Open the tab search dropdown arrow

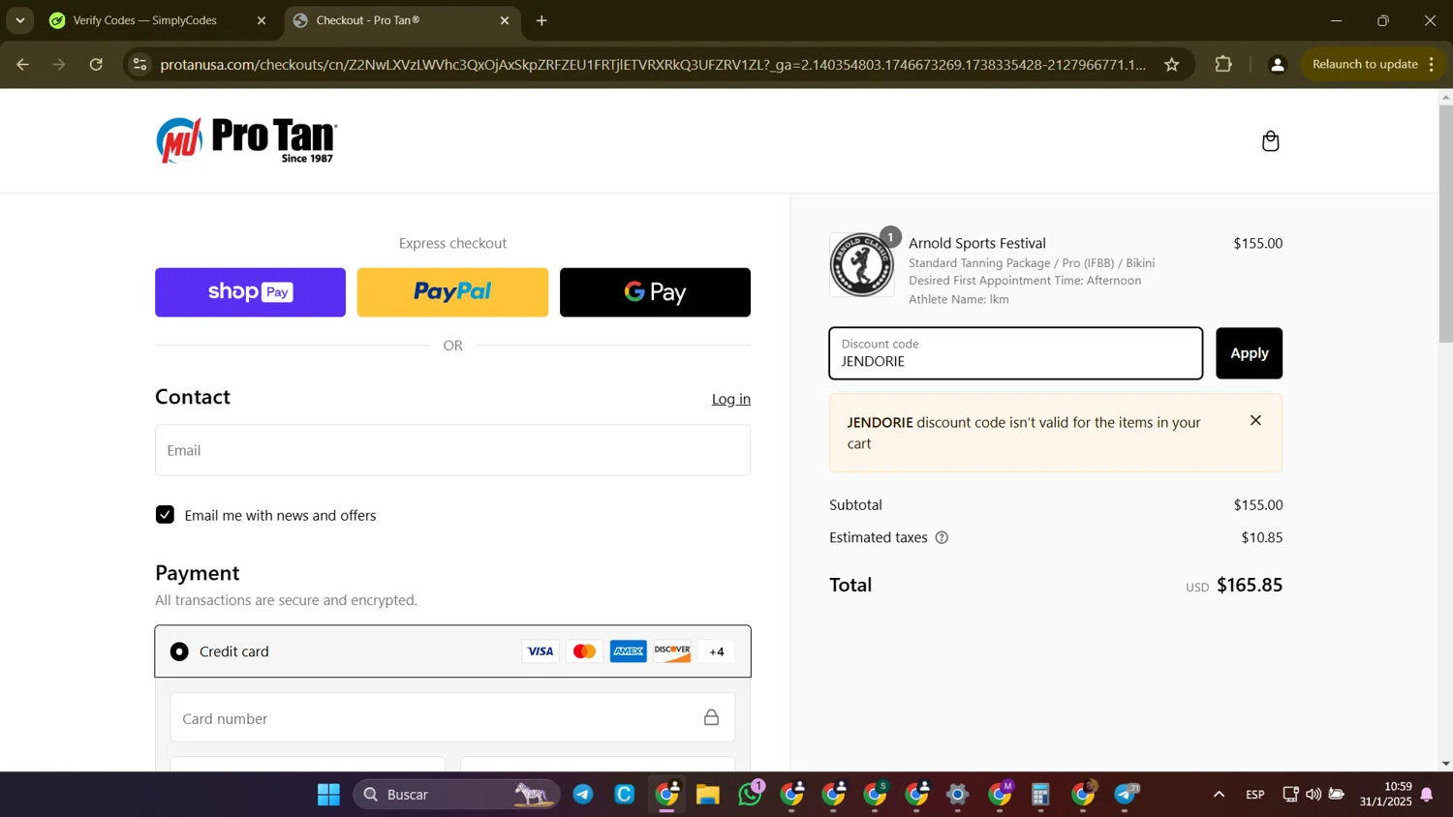tap(19, 20)
